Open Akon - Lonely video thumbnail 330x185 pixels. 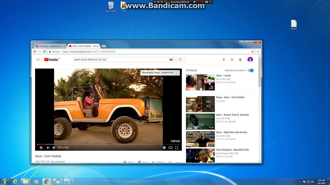[x=200, y=82]
